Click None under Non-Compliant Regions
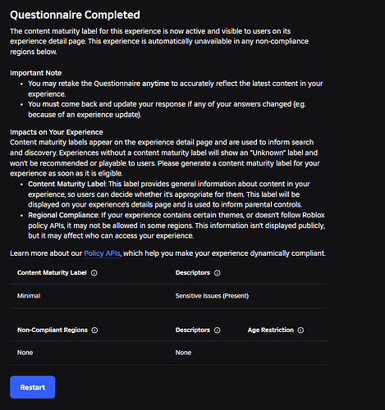The image size is (385, 410). click(x=25, y=353)
